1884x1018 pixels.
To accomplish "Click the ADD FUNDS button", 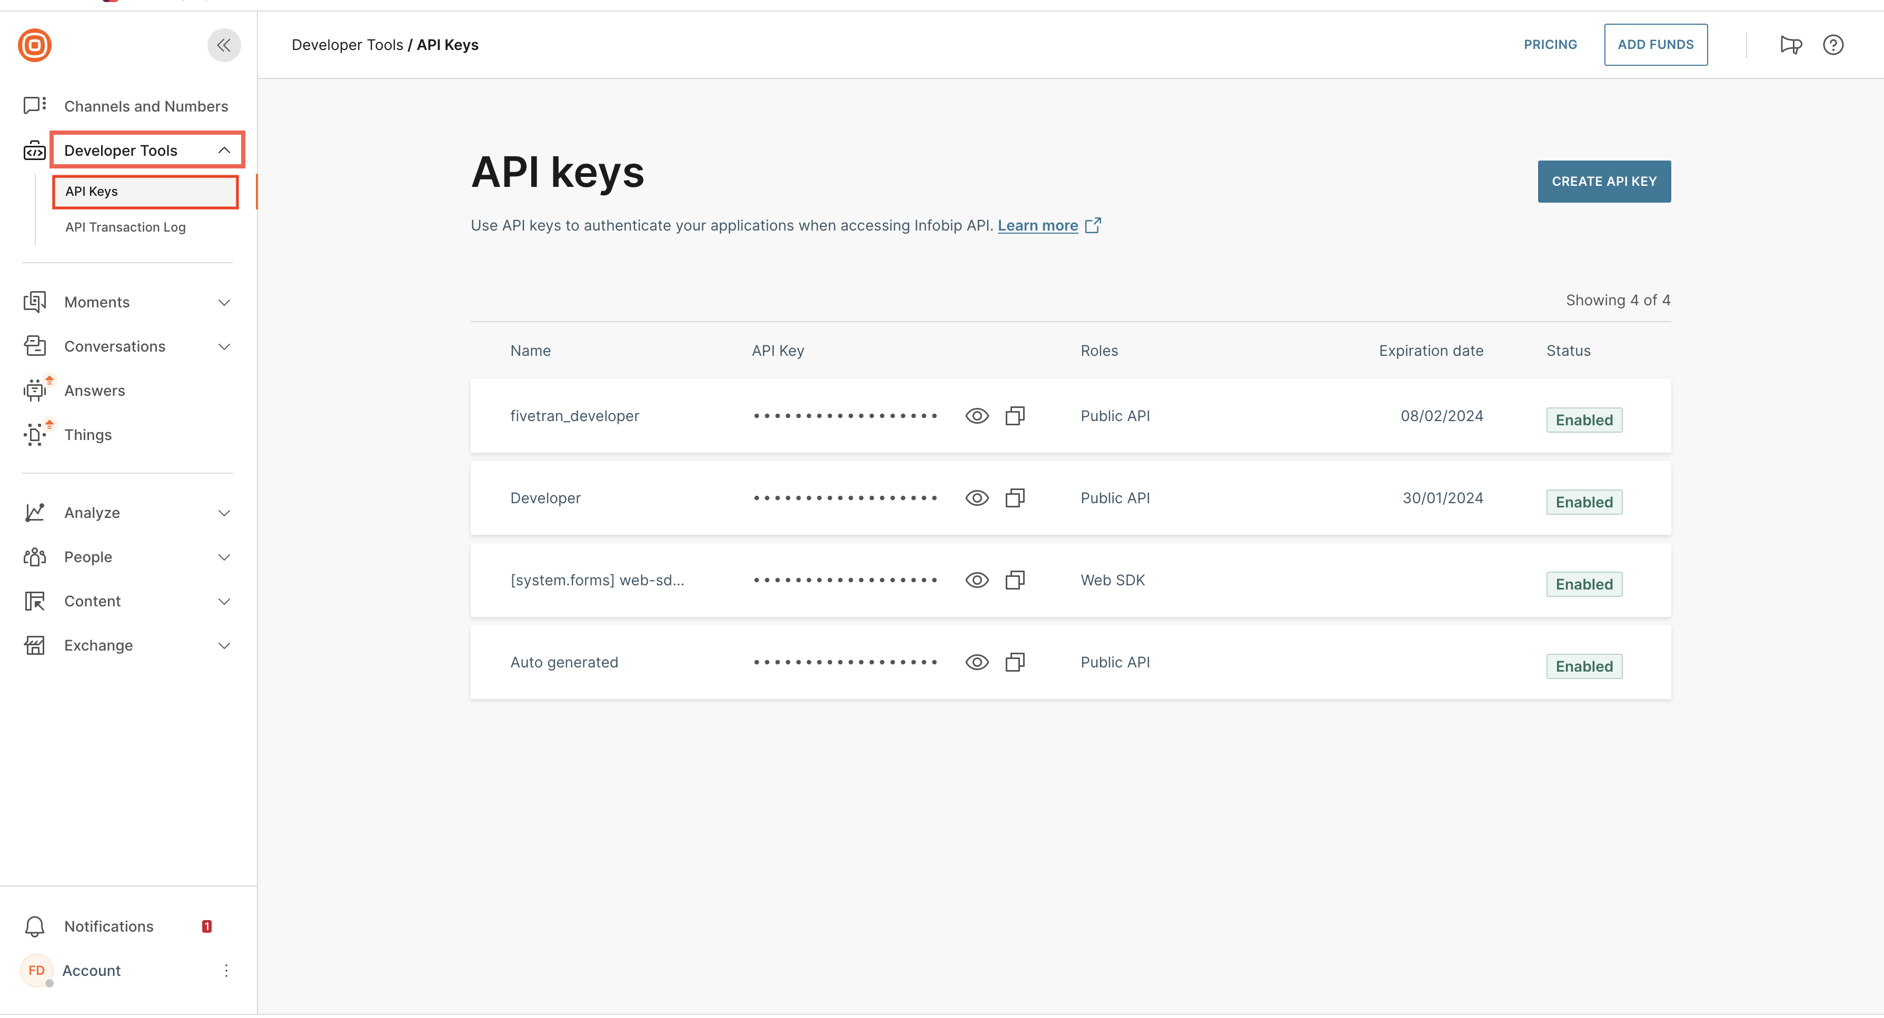I will [1655, 45].
